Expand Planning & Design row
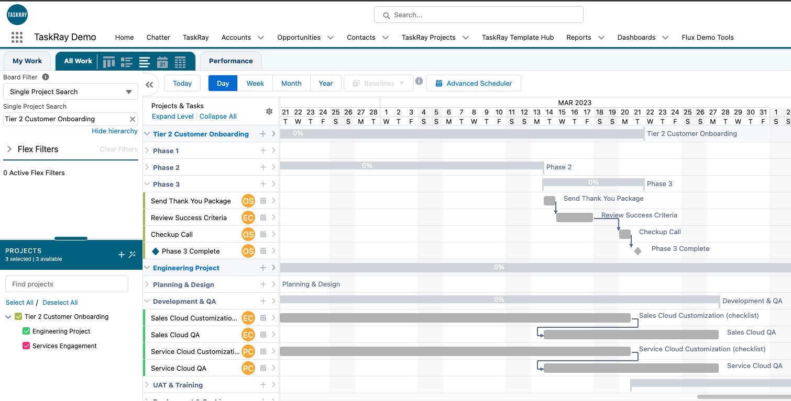This screenshot has width=791, height=401. point(147,284)
